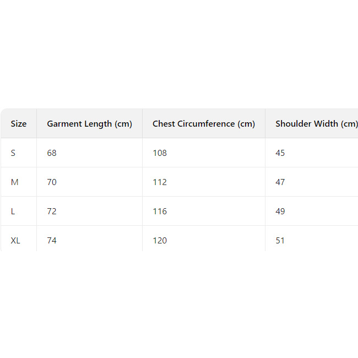Click shoulder width value 49
358x358 pixels.
tap(280, 211)
